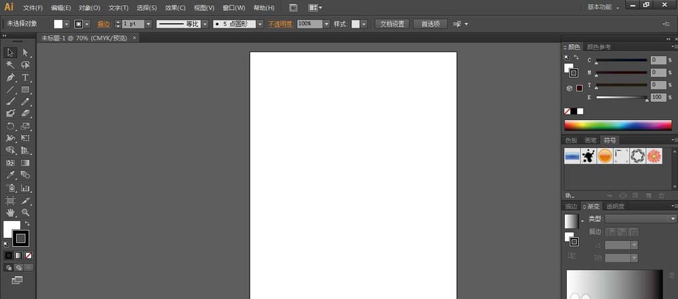Swap fill and stroke colors in toolbox
This screenshot has height=299, width=678.
[x=28, y=223]
